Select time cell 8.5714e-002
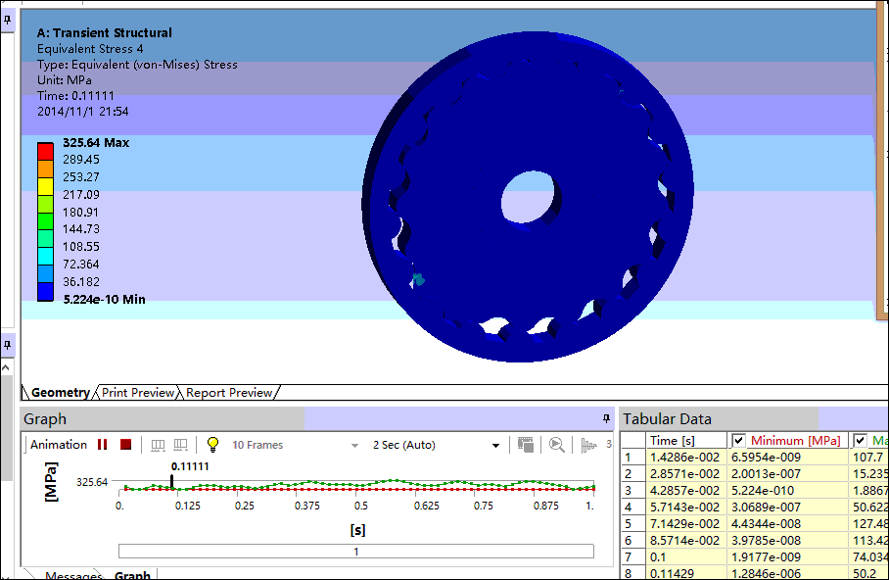This screenshot has width=889, height=580. click(684, 540)
